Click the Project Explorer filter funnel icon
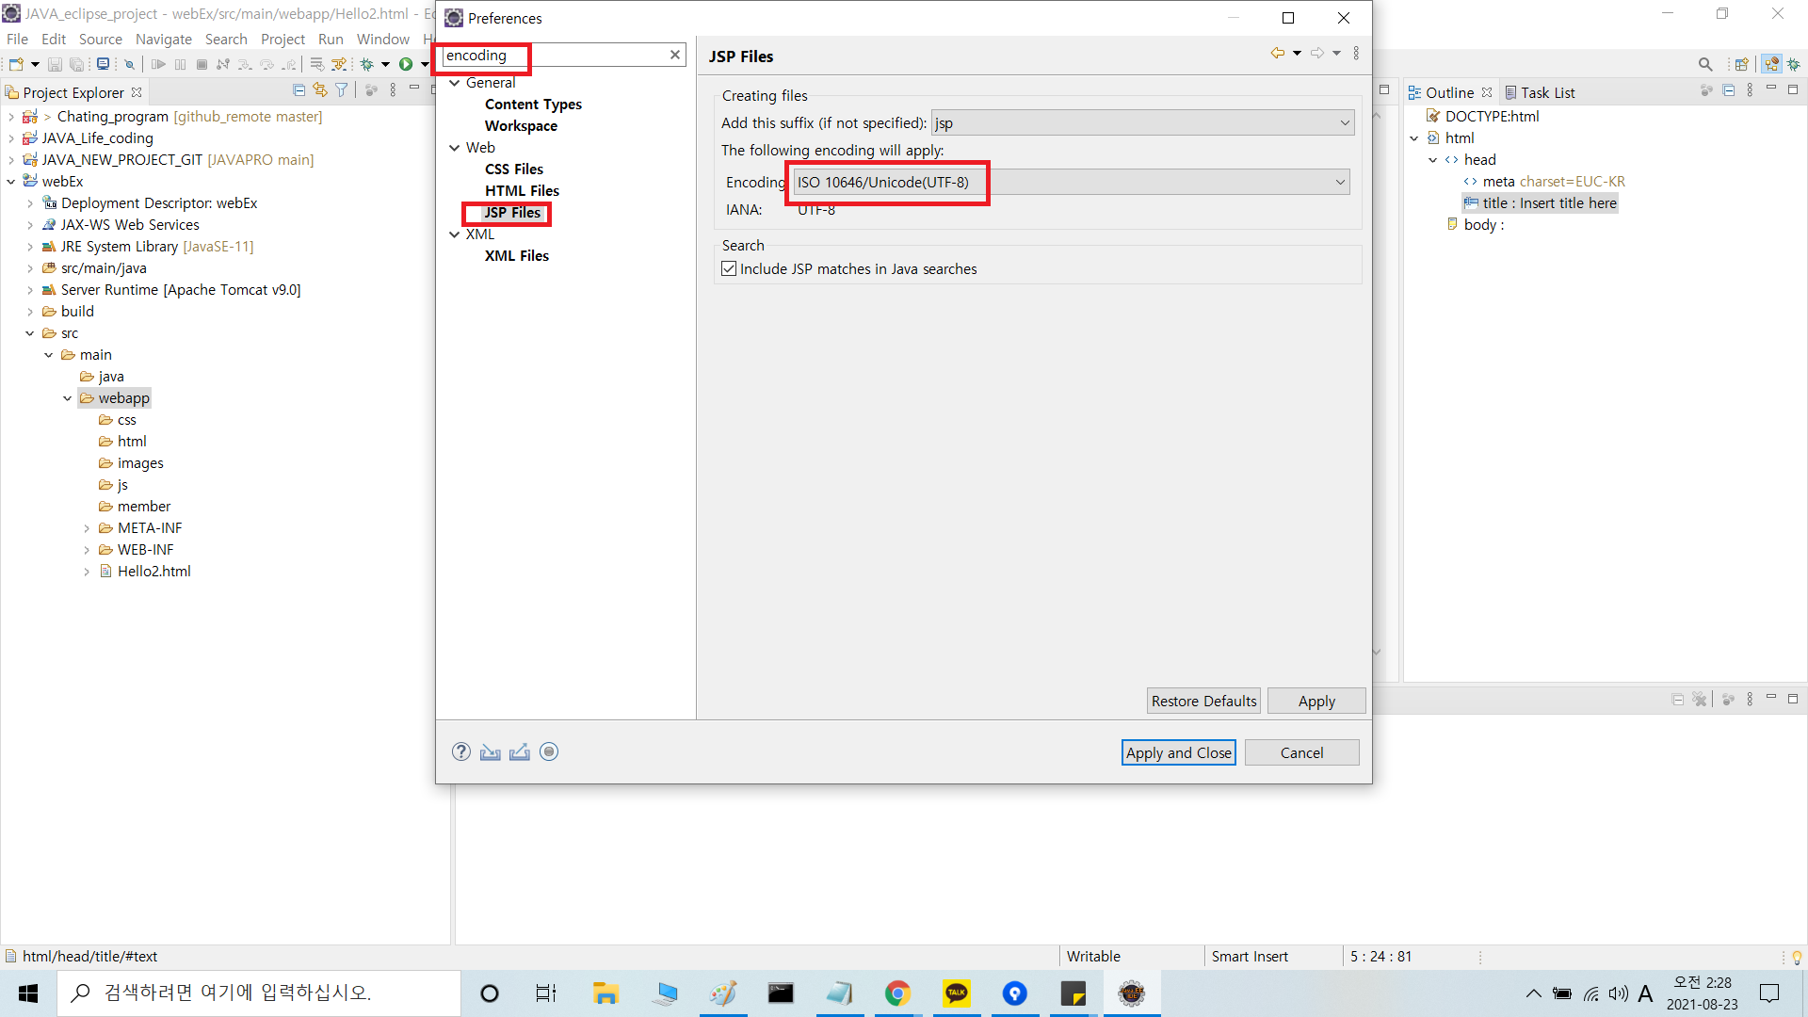Image resolution: width=1808 pixels, height=1017 pixels. pos(342,90)
